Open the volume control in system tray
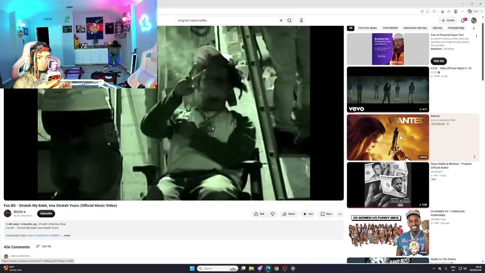 click(465, 268)
